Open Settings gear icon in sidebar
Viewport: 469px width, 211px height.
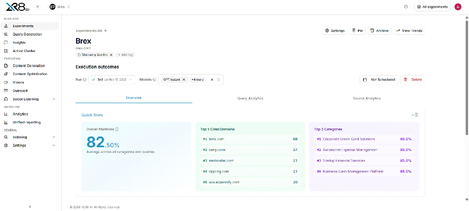pyautogui.click(x=6, y=145)
